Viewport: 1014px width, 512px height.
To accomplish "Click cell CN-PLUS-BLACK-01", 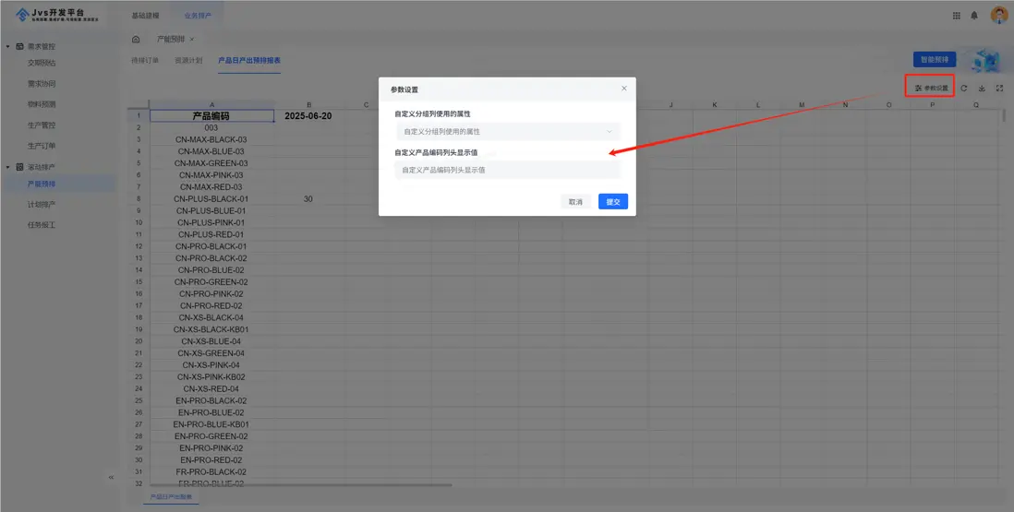I will pyautogui.click(x=211, y=199).
